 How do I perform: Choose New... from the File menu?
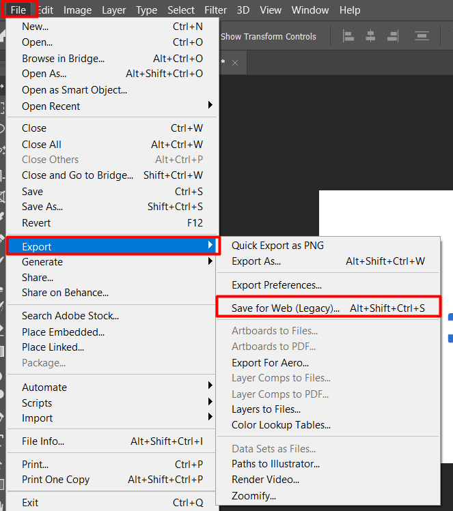coord(112,27)
